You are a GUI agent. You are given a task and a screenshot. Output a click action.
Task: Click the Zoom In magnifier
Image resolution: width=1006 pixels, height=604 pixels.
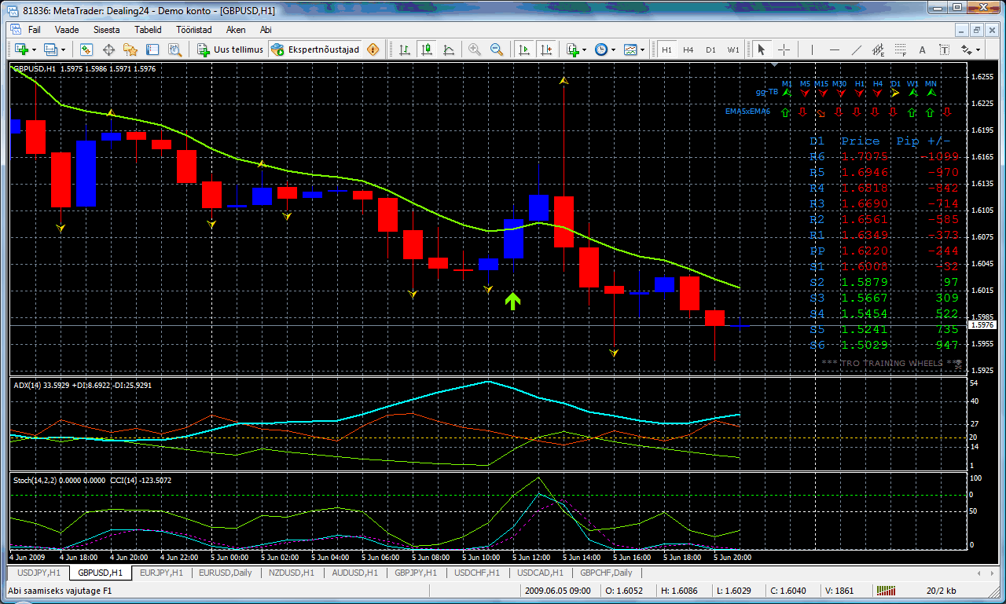[x=475, y=49]
